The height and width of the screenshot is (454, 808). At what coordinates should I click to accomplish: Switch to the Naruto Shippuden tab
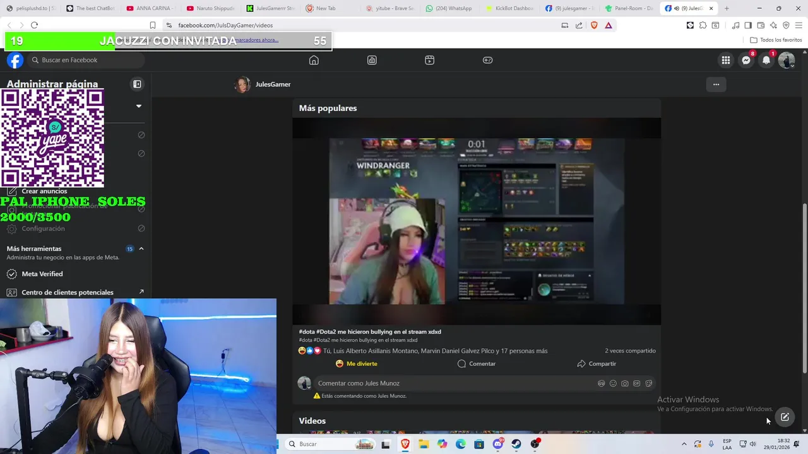210,8
